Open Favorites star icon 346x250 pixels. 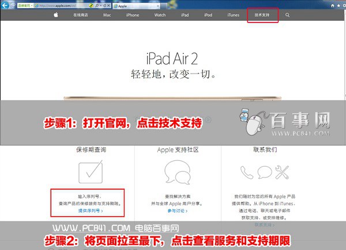click(339, 6)
